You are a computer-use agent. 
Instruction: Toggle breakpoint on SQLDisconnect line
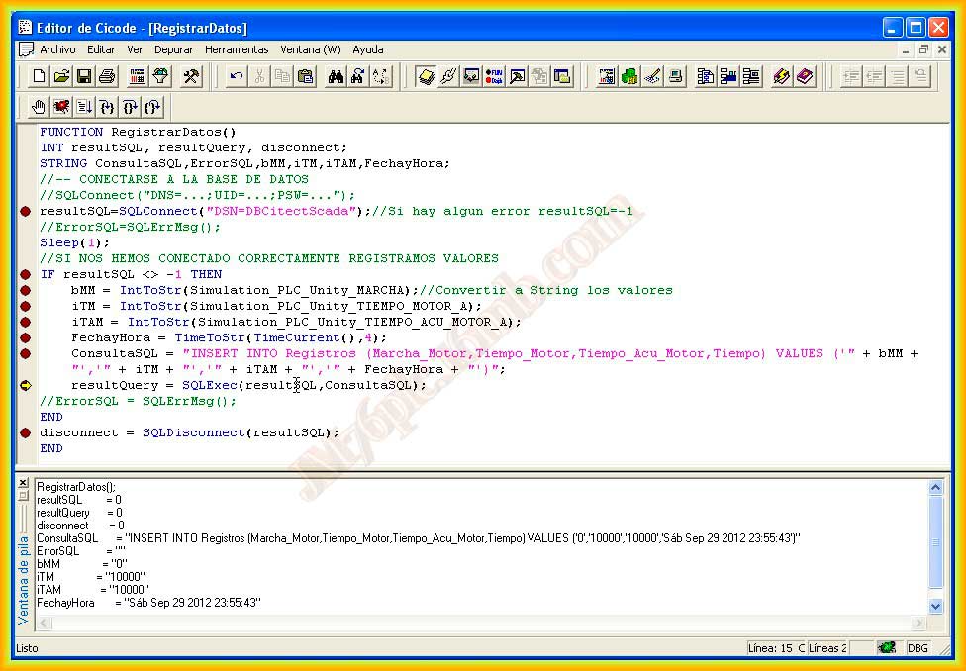coord(26,433)
